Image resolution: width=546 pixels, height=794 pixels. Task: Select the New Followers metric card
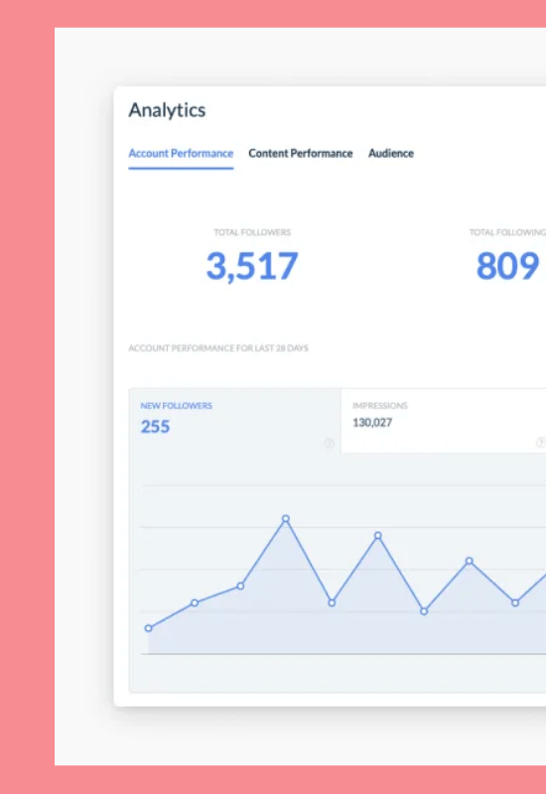click(235, 421)
